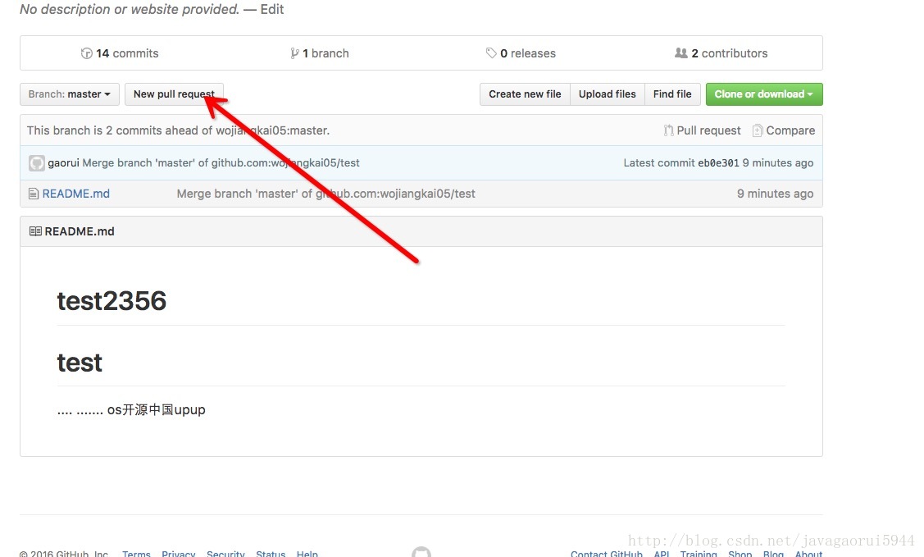Open Clone or download dropdown
The height and width of the screenshot is (557, 924).
click(764, 94)
